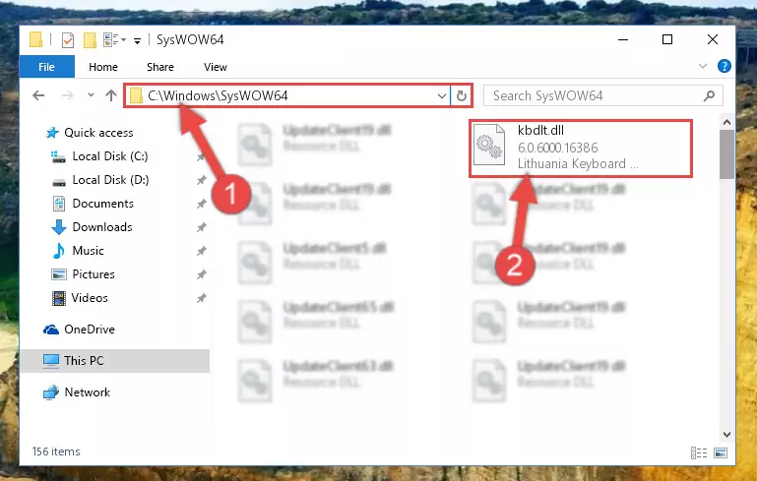
Task: Click the file list scroll down arrow
Action: pos(726,435)
